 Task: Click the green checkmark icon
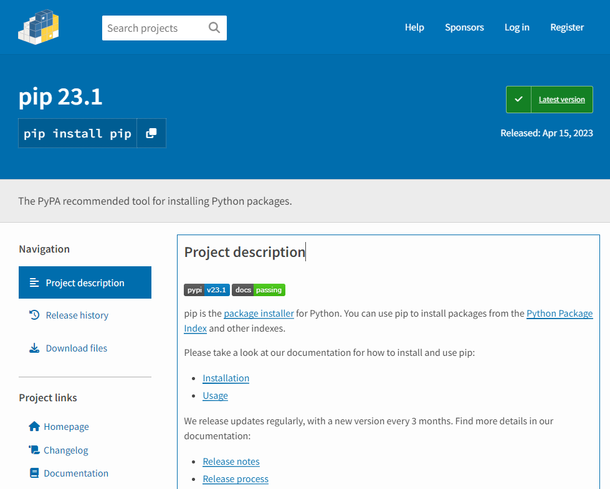point(518,100)
